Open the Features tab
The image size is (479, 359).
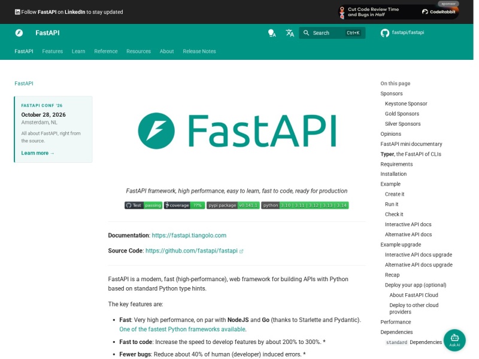pos(53,51)
